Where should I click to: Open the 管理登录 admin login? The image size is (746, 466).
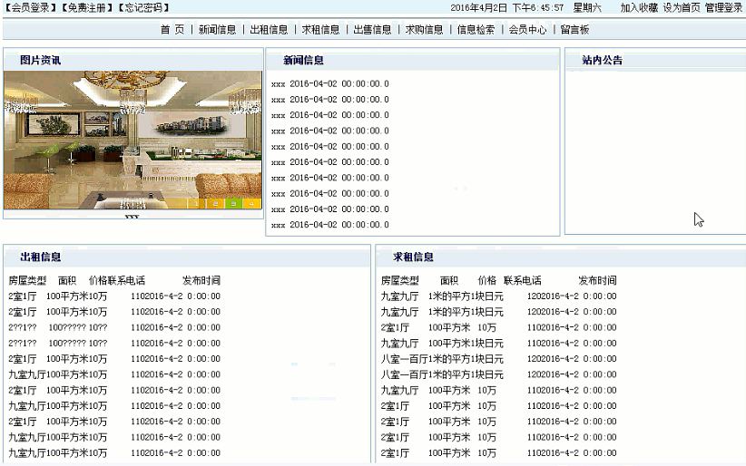[x=723, y=7]
